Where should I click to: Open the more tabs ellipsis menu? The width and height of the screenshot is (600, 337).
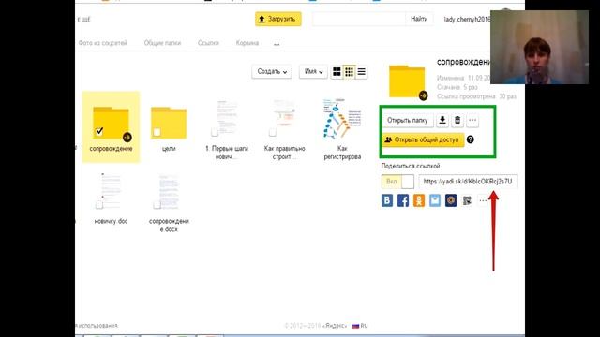[277, 44]
